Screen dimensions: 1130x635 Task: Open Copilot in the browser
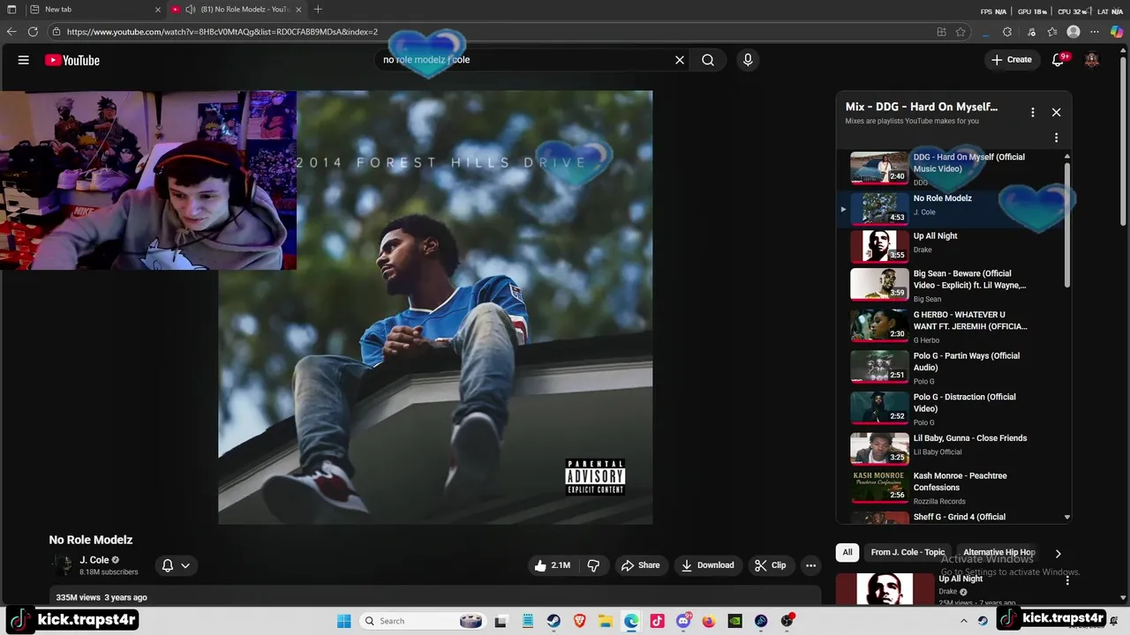point(1117,32)
